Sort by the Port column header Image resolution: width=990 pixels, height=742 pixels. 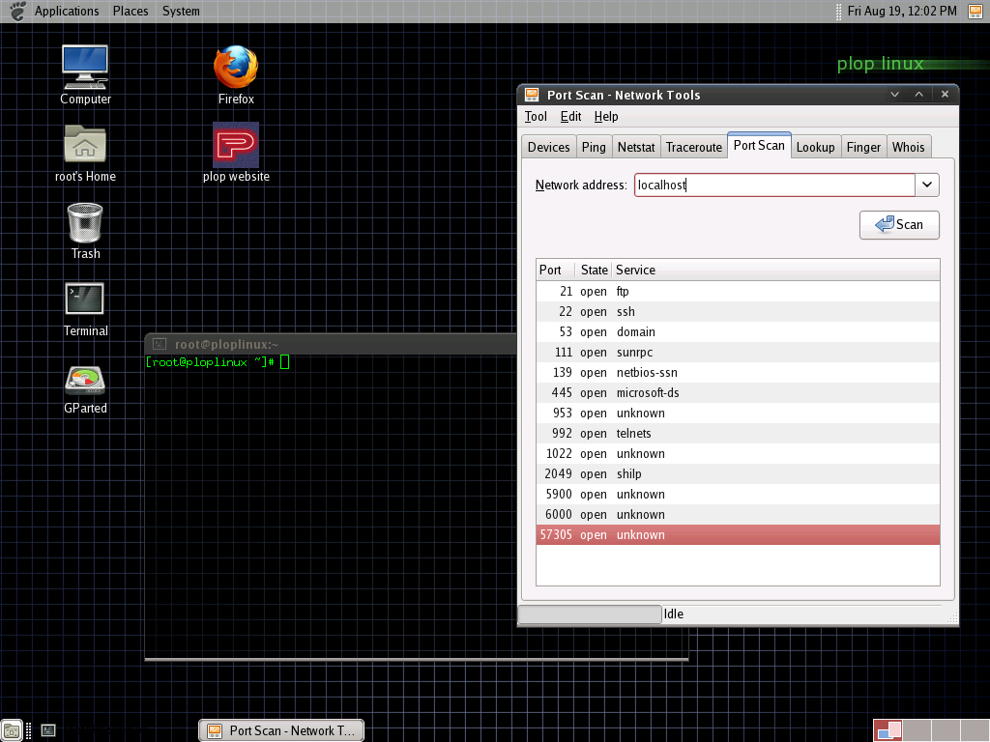point(556,270)
